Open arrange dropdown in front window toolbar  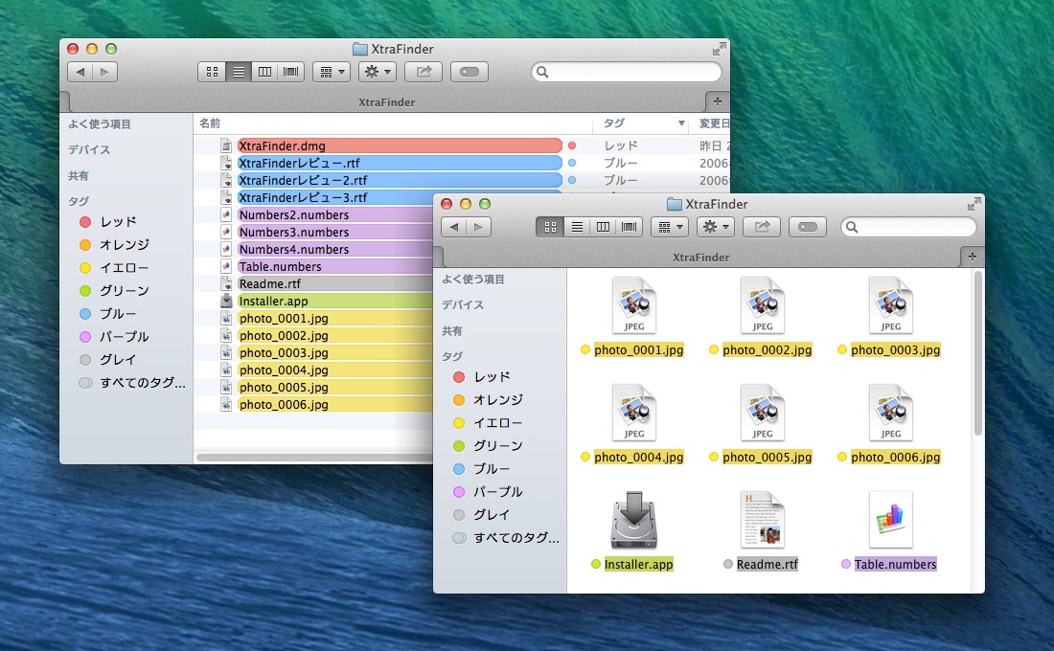[670, 227]
